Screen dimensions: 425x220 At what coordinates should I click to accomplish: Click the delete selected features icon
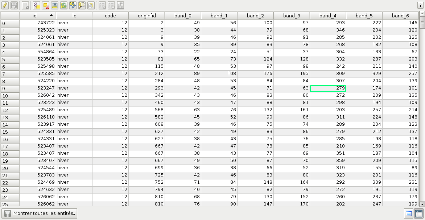[25, 5]
